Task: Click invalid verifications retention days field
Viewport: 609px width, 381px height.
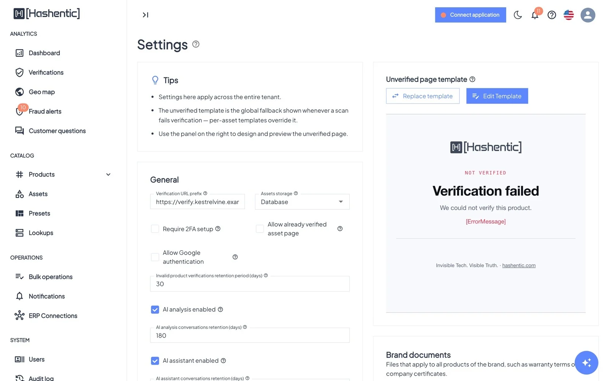Action: (250, 284)
